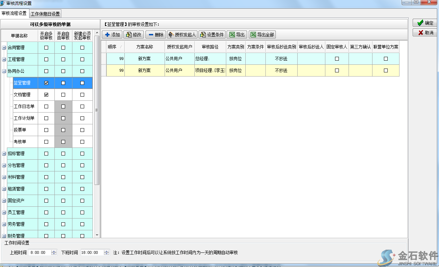Uncheck 开启多级审核 for 签呈管理

click(46, 83)
